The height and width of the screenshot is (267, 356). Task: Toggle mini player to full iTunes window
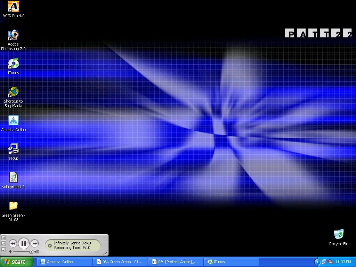3,244
